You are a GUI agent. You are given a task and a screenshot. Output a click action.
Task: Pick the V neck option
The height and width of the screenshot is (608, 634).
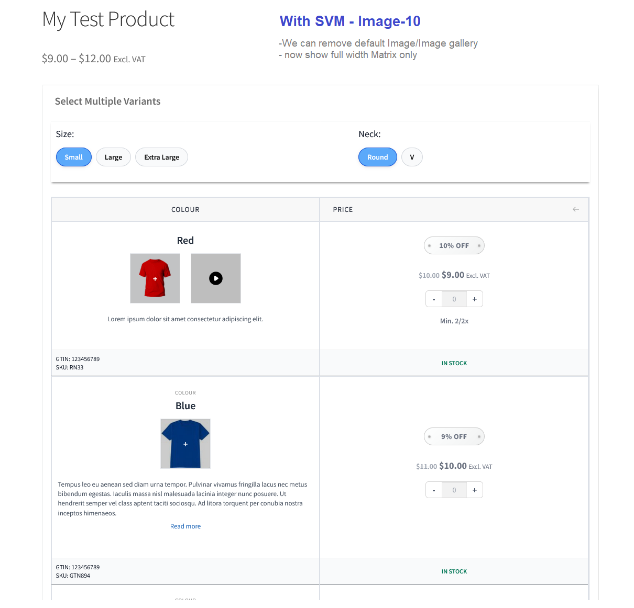(x=412, y=157)
